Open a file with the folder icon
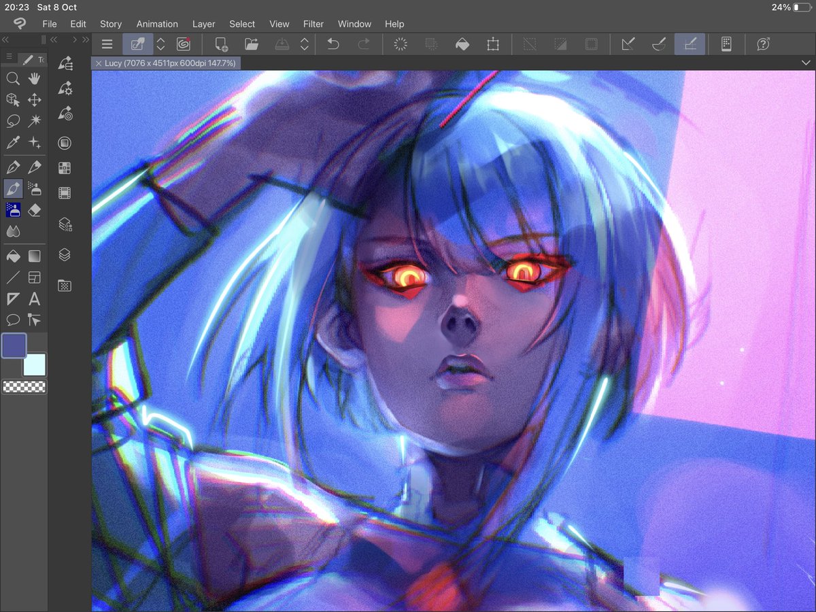Screen dimensions: 816x612 click(252, 44)
